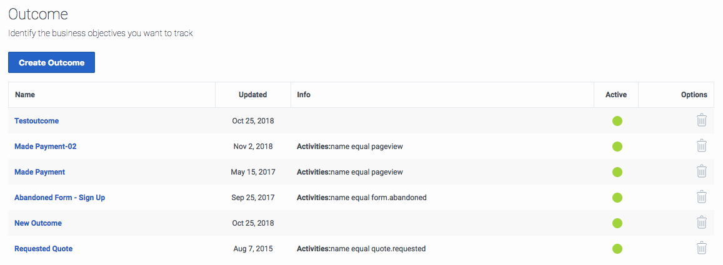Click the Create Outcome button
723x265 pixels.
pyautogui.click(x=52, y=62)
